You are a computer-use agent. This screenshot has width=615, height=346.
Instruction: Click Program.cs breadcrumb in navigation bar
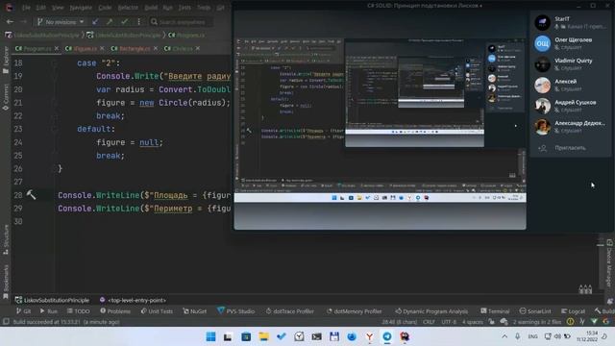point(186,35)
